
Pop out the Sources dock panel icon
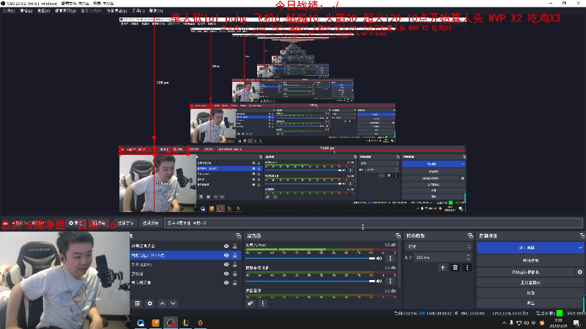[239, 235]
